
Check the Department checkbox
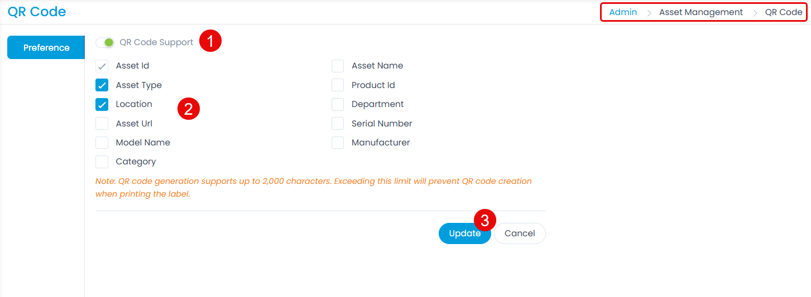(338, 105)
